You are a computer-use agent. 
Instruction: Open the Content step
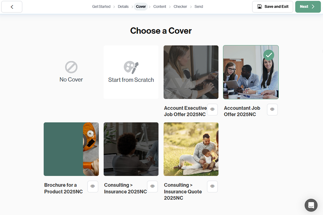tap(159, 7)
